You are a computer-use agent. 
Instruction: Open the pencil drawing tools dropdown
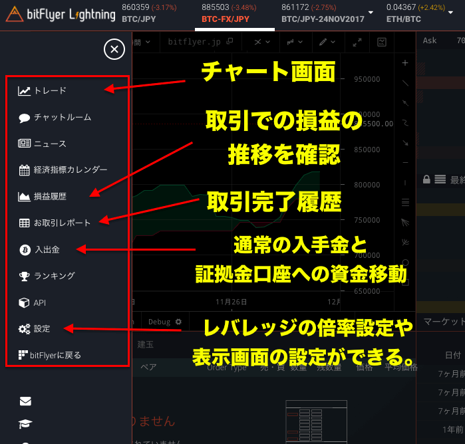tap(327, 42)
